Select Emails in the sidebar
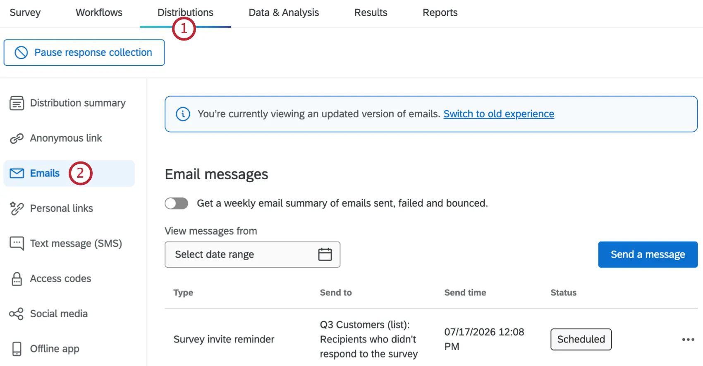This screenshot has height=366, width=703. 69,173
